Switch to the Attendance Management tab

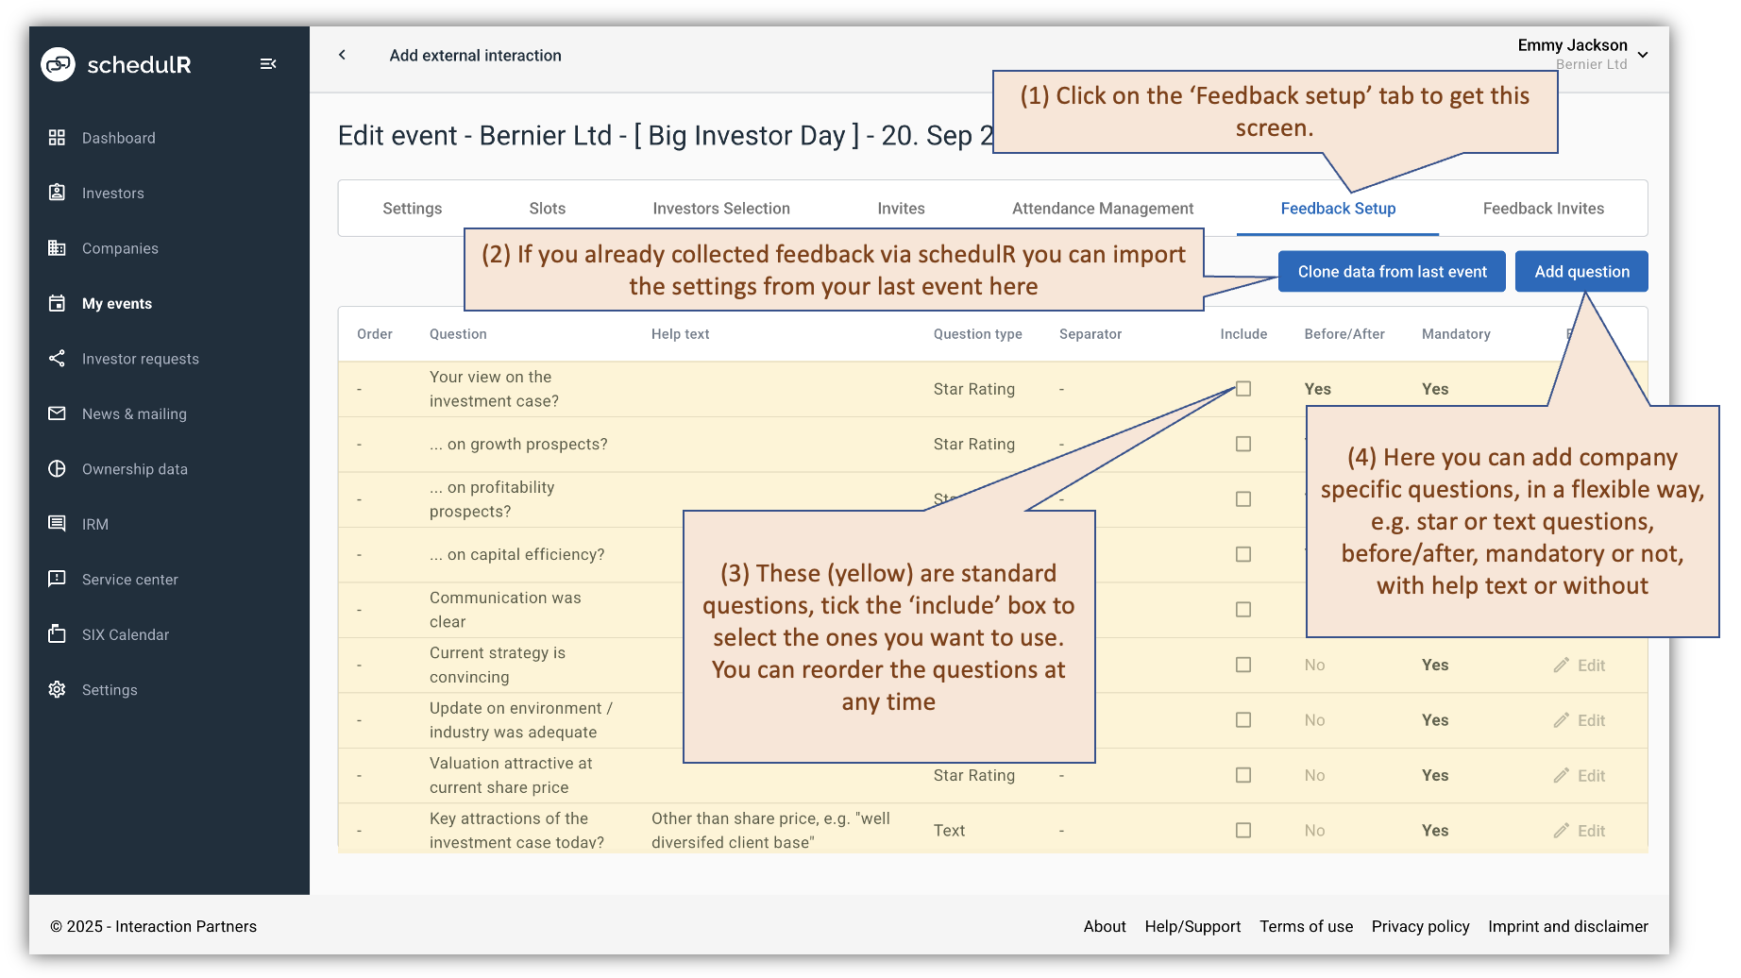[1103, 208]
